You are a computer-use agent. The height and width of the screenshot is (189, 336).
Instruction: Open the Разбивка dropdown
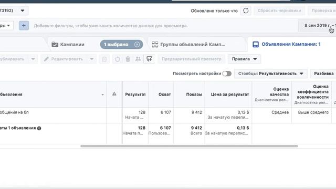pyautogui.click(x=323, y=73)
